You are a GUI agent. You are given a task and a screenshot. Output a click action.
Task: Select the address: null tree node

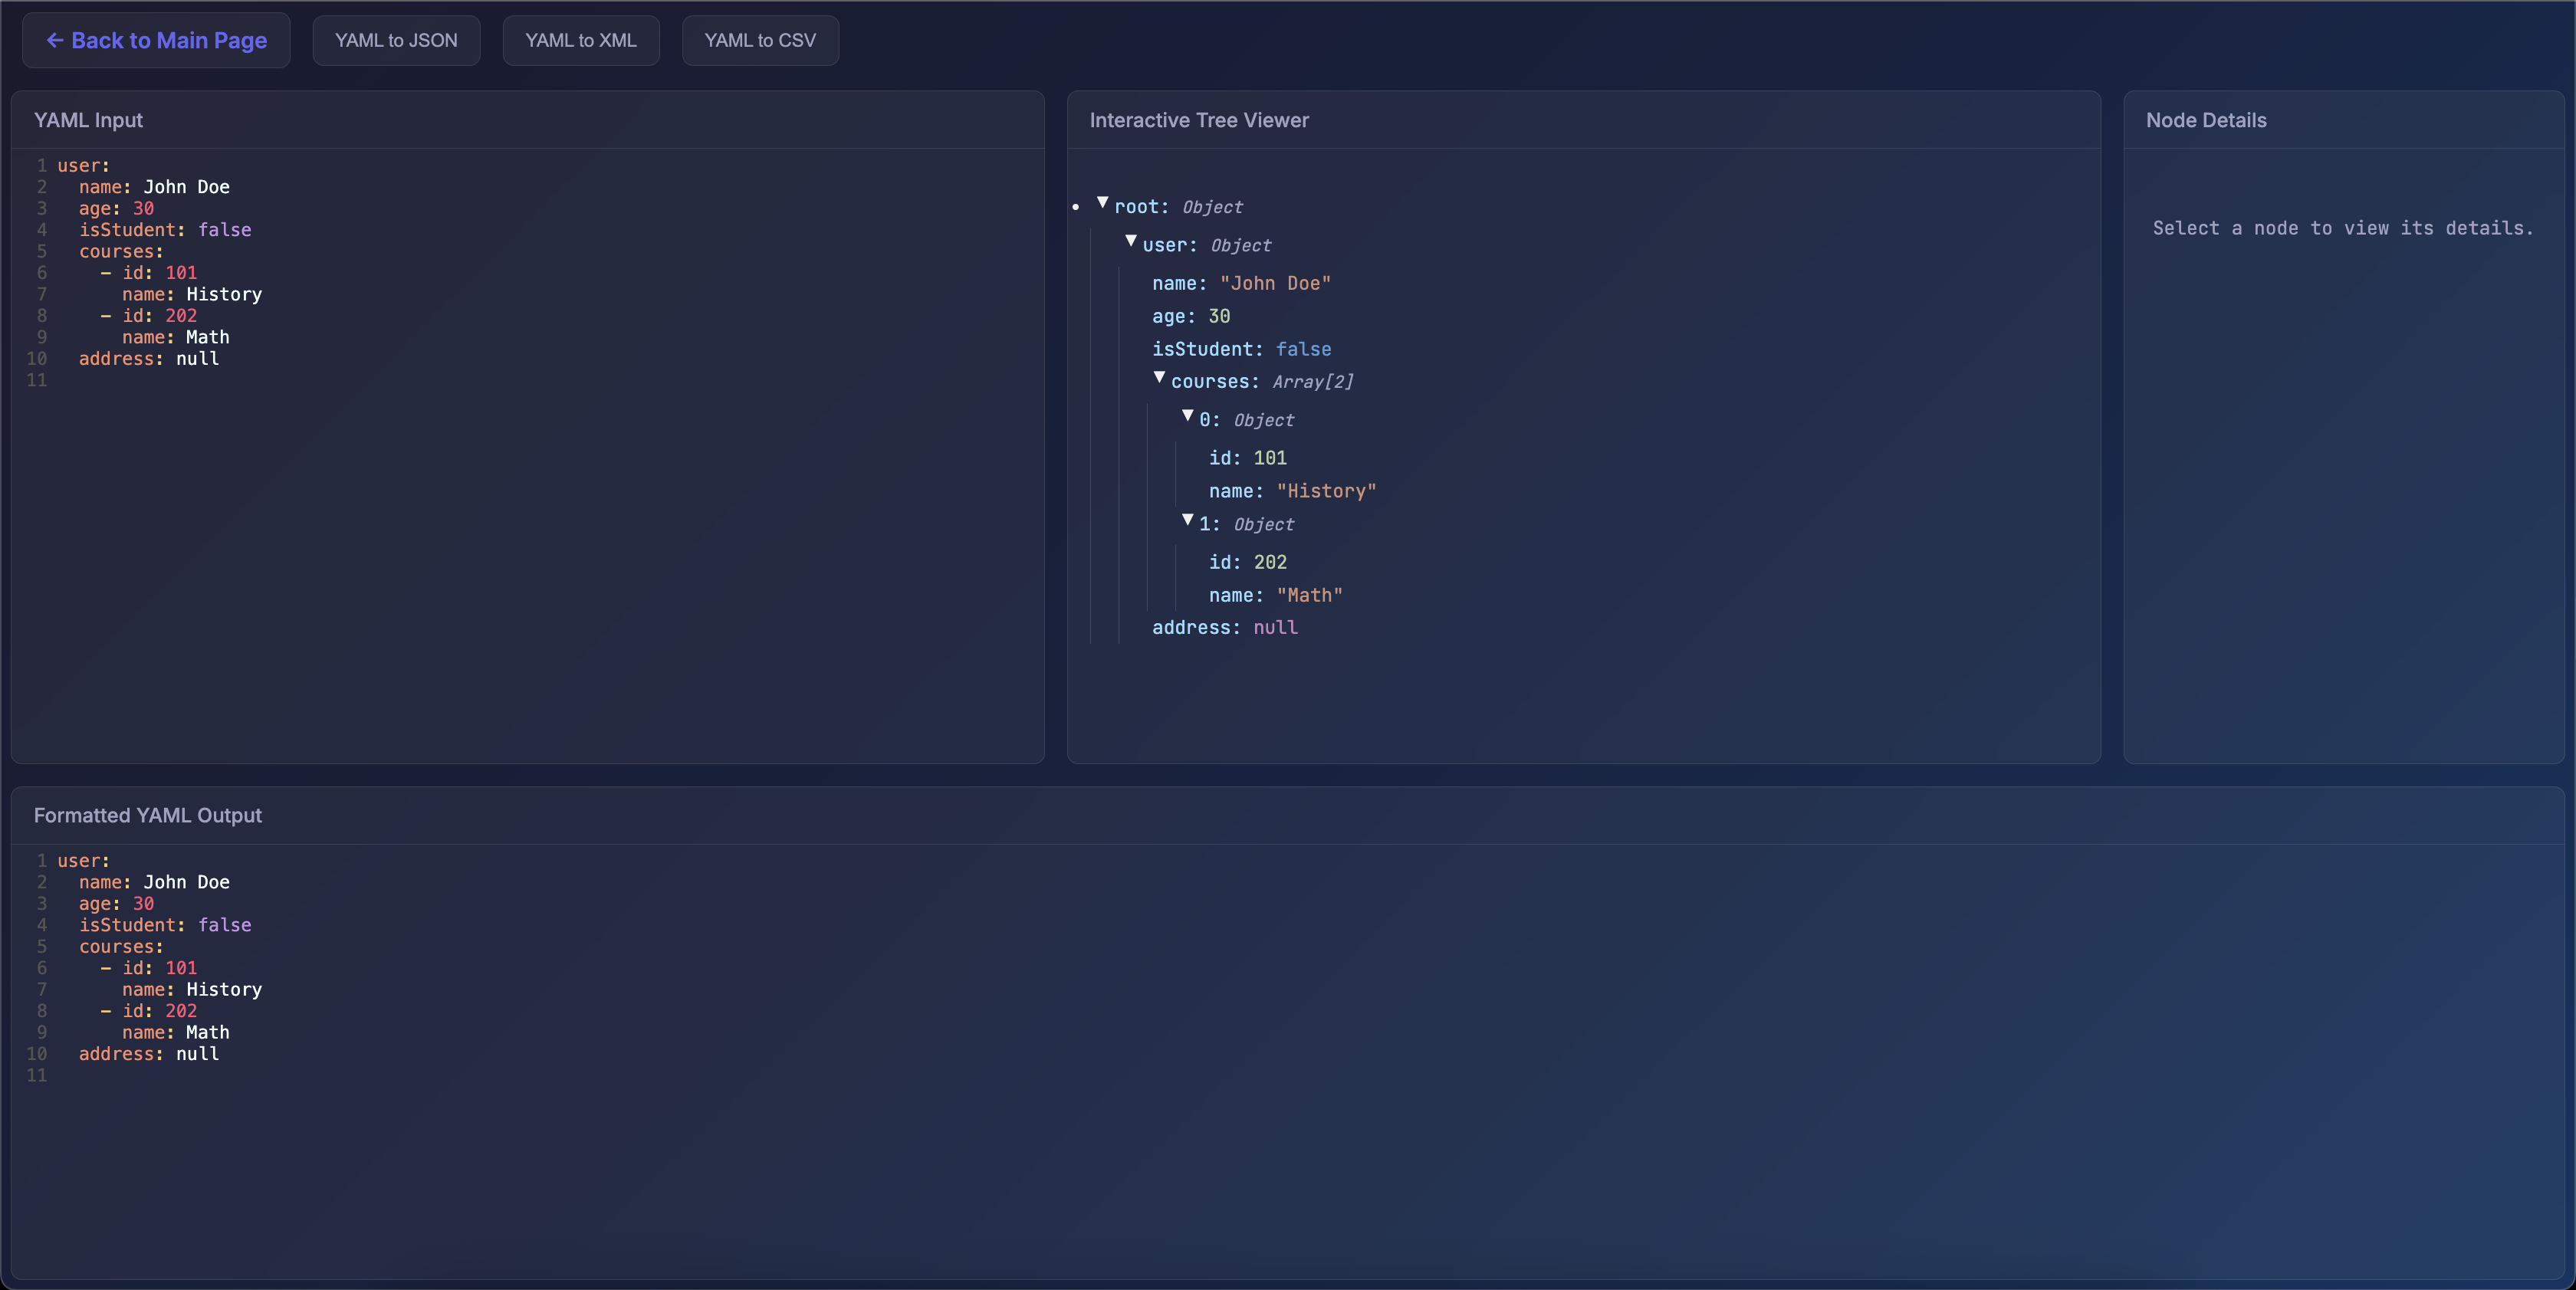1224,627
